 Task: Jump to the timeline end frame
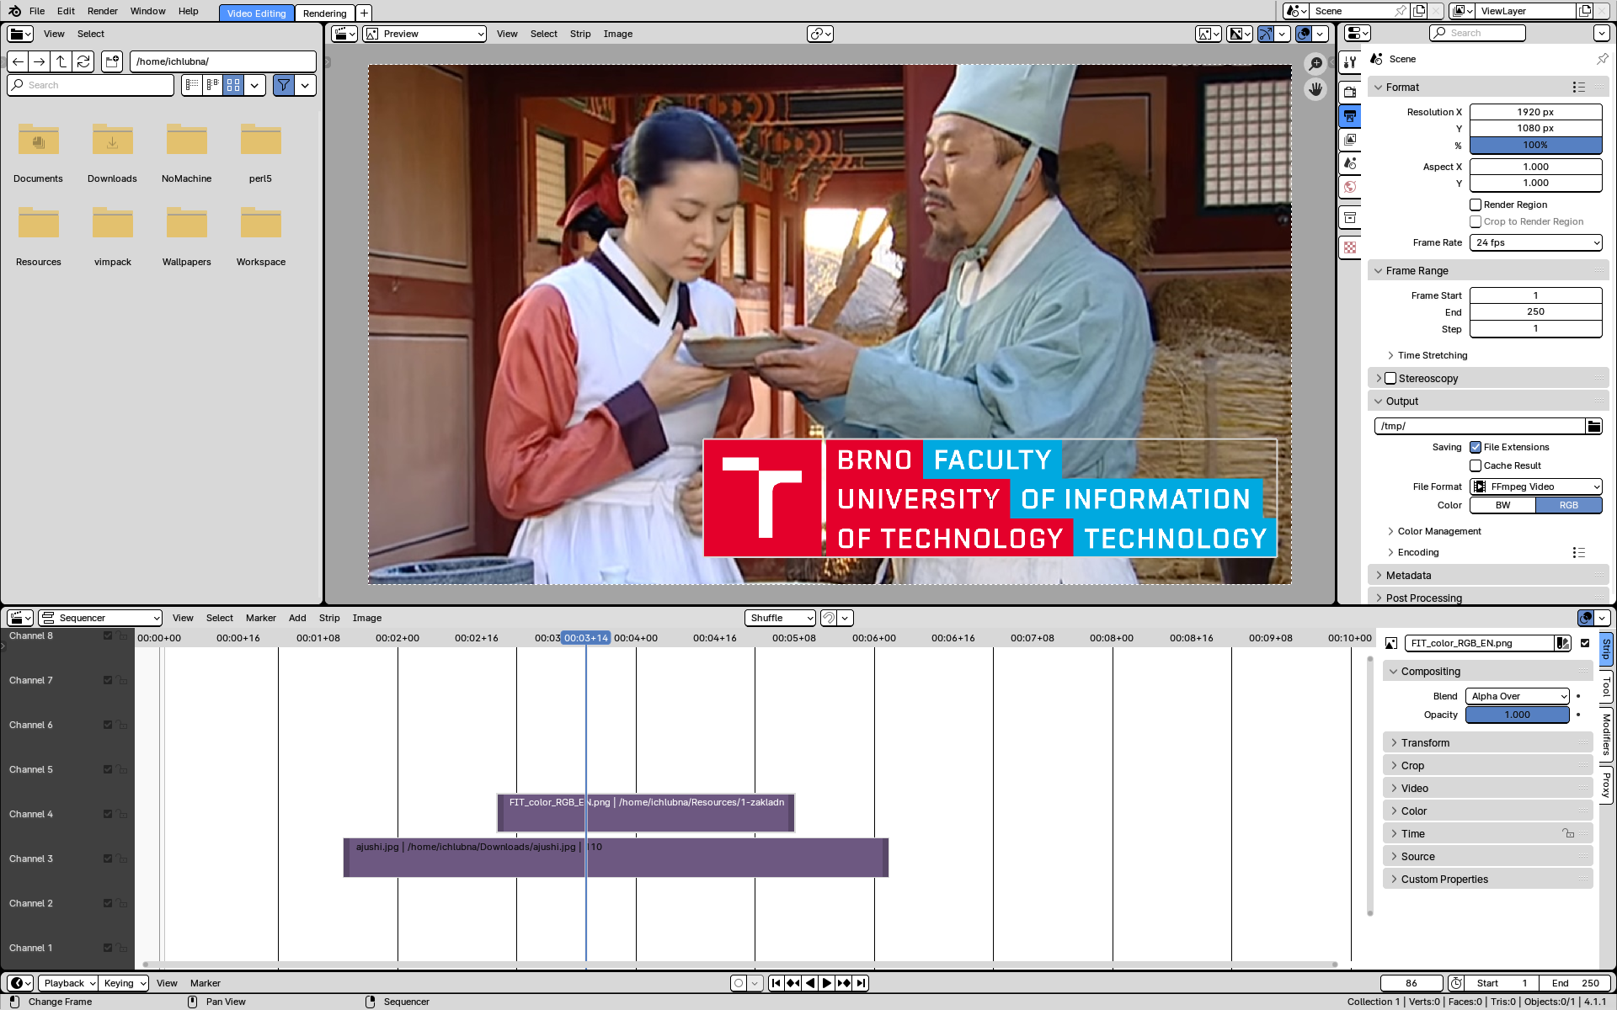point(861,983)
